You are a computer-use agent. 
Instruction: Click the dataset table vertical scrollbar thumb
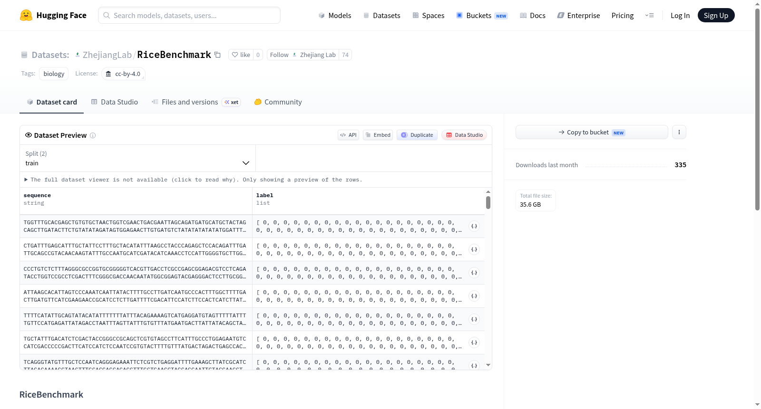(488, 202)
